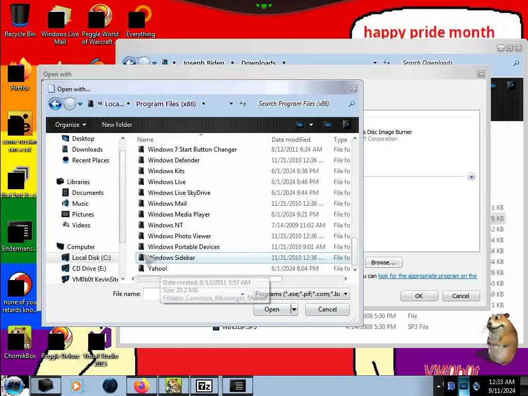
Task: Expand Other Programs chevron in Open with
Action: point(471,176)
